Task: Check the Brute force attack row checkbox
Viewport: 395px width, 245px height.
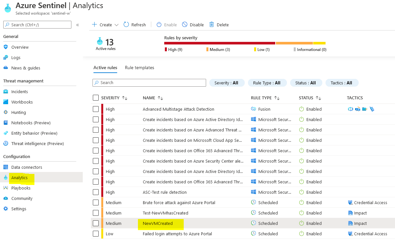Action: (x=96, y=202)
